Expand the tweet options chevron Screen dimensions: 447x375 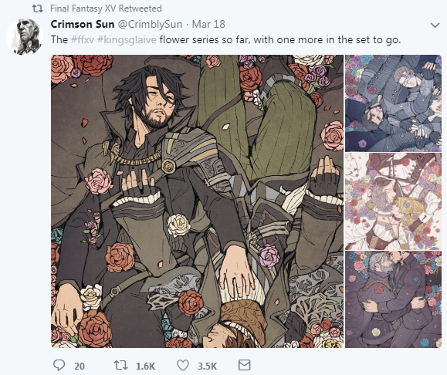(x=435, y=25)
